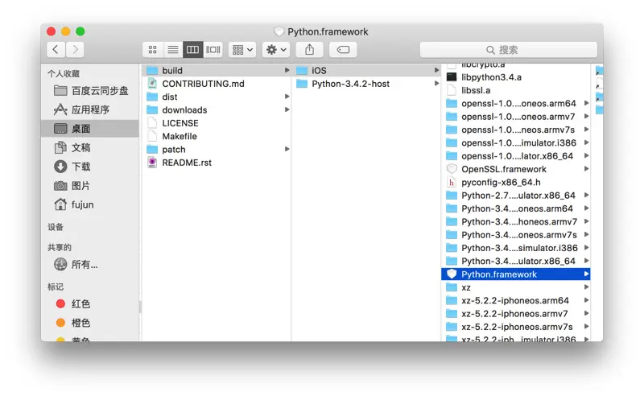Select the xz folder
Screen dimensions: 644x400
[x=516, y=287]
